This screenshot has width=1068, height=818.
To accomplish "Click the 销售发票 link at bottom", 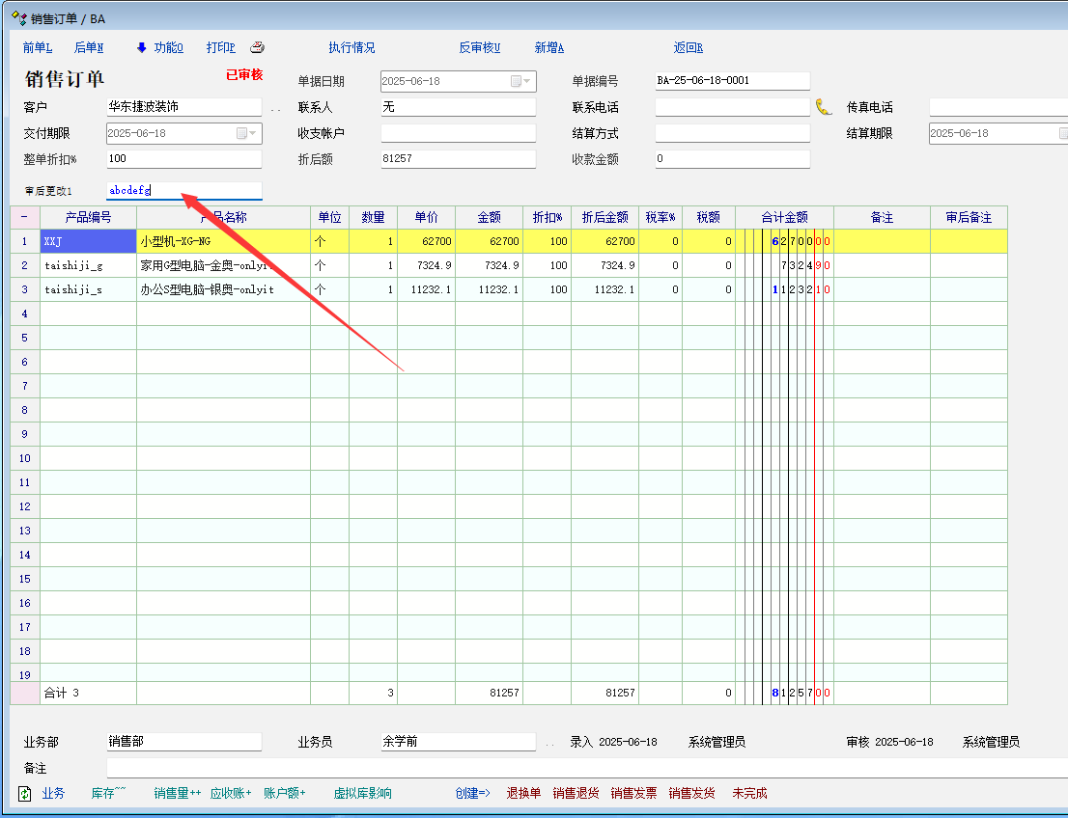I will (633, 793).
